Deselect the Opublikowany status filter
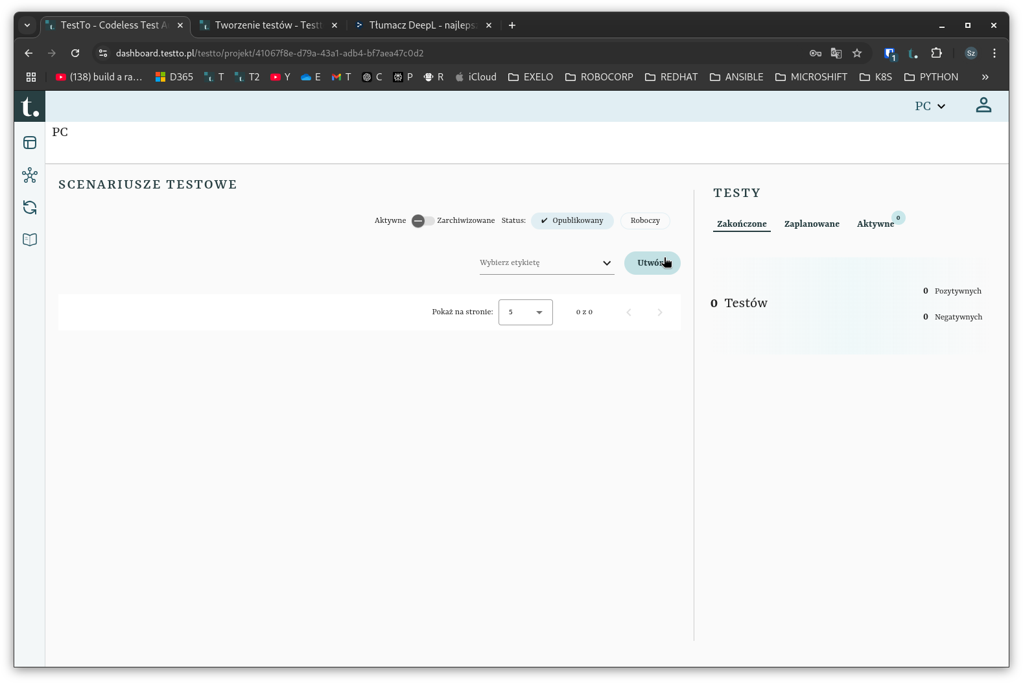 [x=572, y=221]
